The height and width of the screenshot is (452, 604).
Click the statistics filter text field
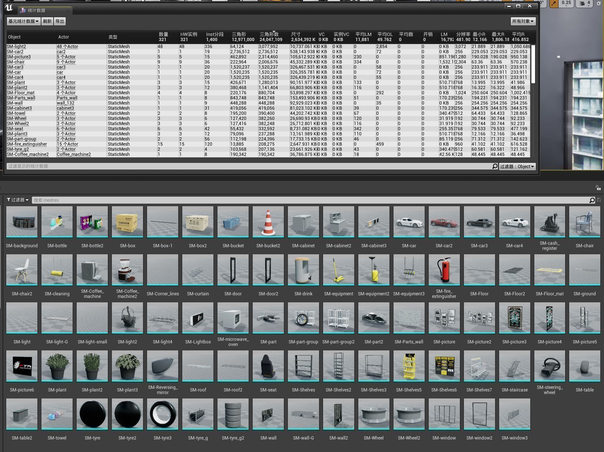pyautogui.click(x=249, y=166)
